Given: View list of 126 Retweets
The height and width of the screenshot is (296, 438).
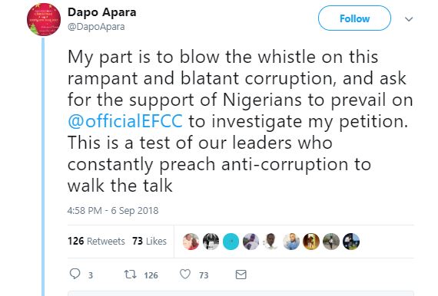Looking at the screenshot, I should click(x=96, y=241).
